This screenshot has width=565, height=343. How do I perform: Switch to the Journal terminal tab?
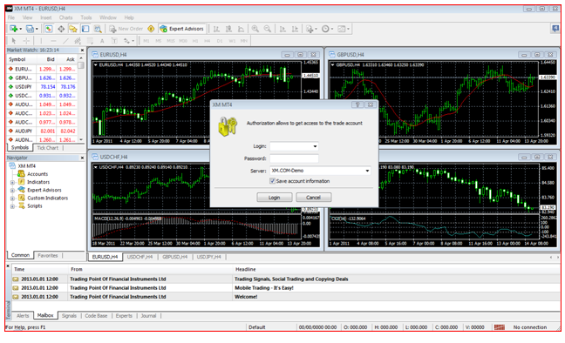[x=148, y=316]
